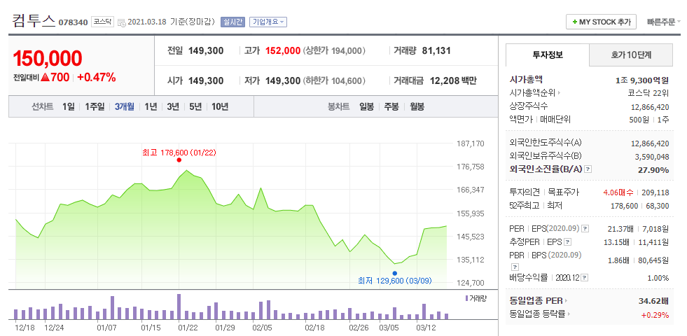Select the 10년 line chart period
Screen dimensions: 687x336
(220, 106)
